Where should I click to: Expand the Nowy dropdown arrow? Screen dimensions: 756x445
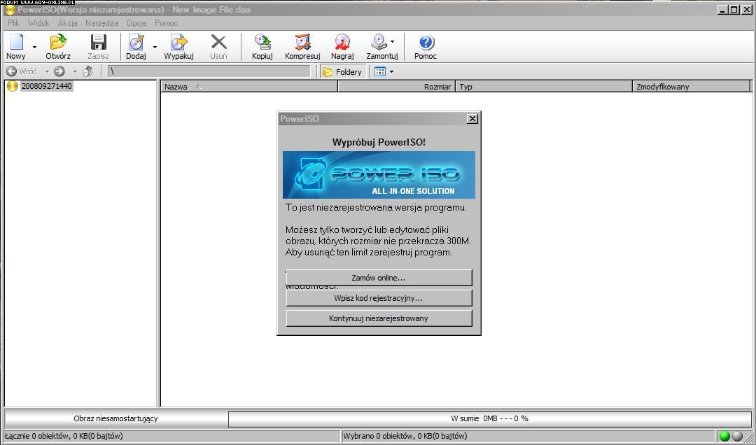(34, 47)
